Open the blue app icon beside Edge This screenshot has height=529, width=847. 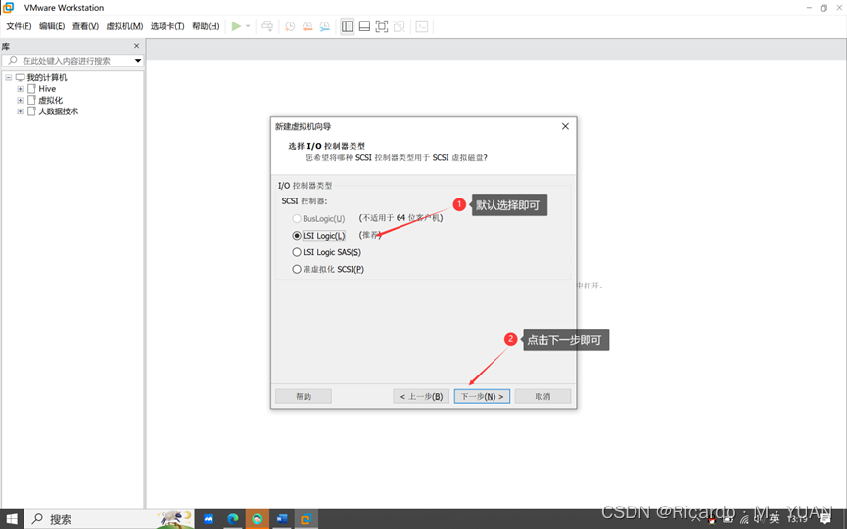(209, 519)
